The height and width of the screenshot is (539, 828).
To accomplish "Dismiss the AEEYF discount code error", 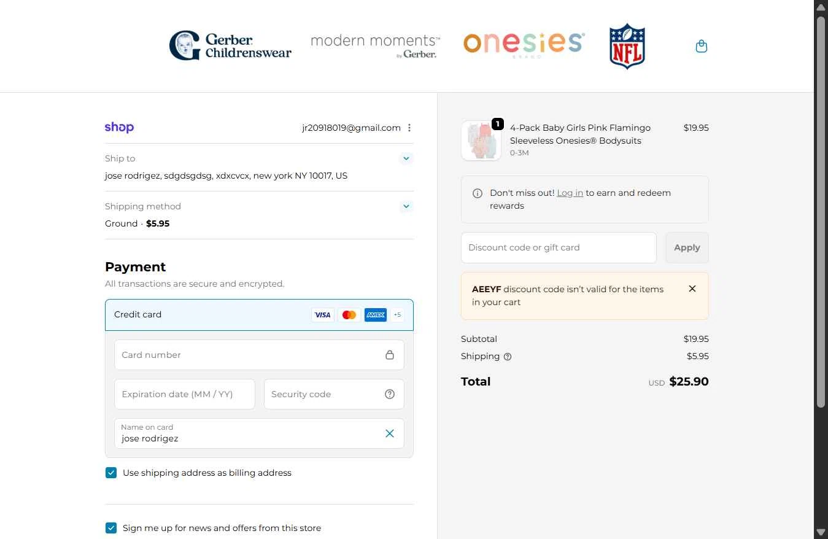I will [692, 289].
